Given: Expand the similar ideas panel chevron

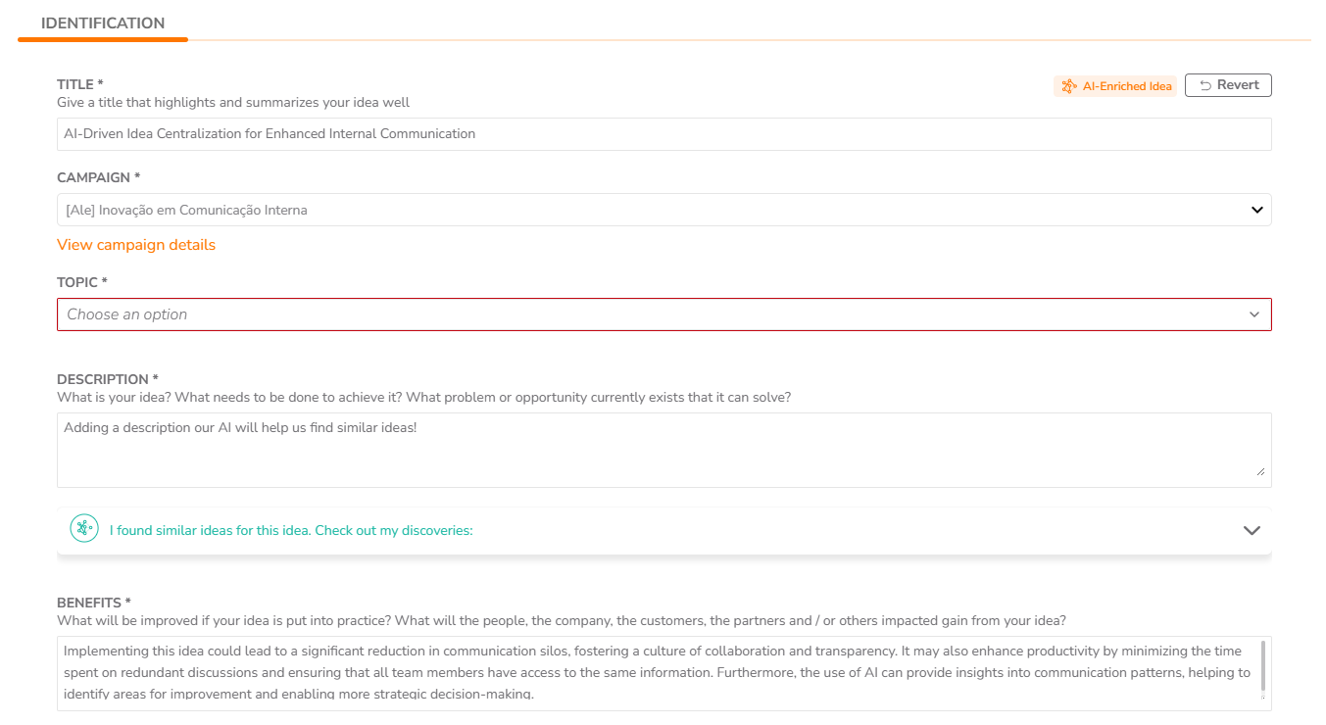Looking at the screenshot, I should tap(1252, 530).
